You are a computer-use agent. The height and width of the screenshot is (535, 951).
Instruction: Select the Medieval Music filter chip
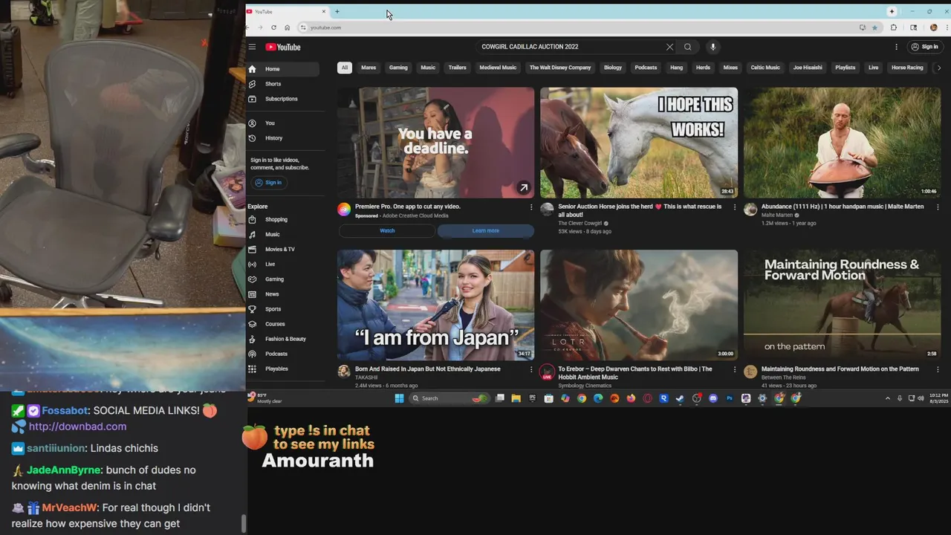tap(498, 68)
